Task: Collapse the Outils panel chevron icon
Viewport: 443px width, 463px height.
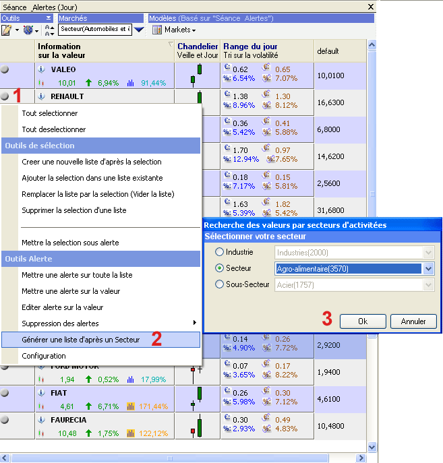Action: tap(49, 18)
